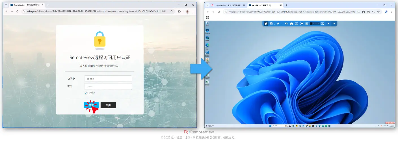
Task: Bookmark the remote session page
Action: pyautogui.click(x=378, y=12)
